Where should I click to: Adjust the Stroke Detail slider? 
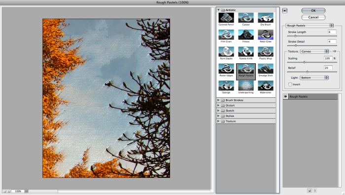pyautogui.click(x=296, y=45)
